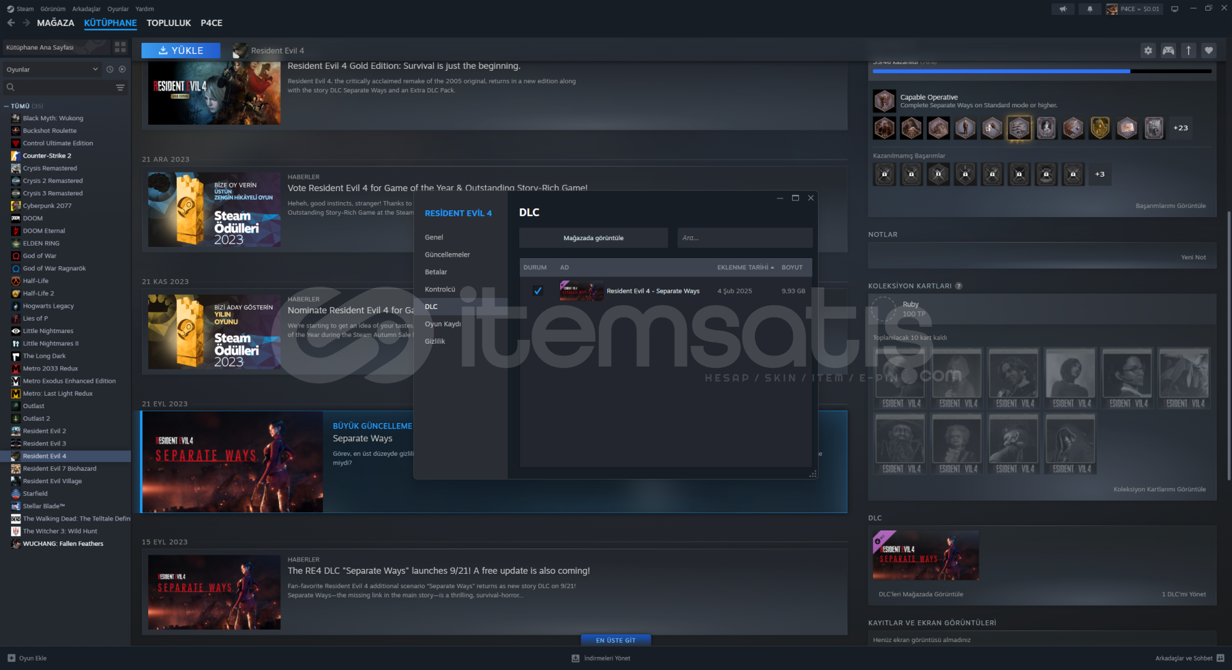This screenshot has height=670, width=1232.
Task: Select Genel in properties dialog
Action: click(434, 238)
